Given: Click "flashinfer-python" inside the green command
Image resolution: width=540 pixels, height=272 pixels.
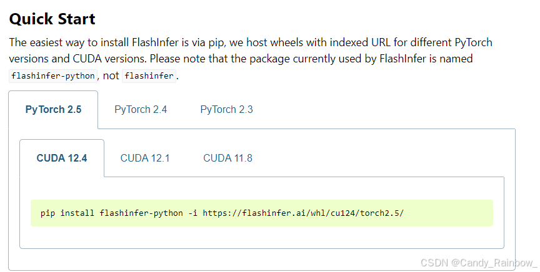Looking at the screenshot, I should [x=141, y=213].
